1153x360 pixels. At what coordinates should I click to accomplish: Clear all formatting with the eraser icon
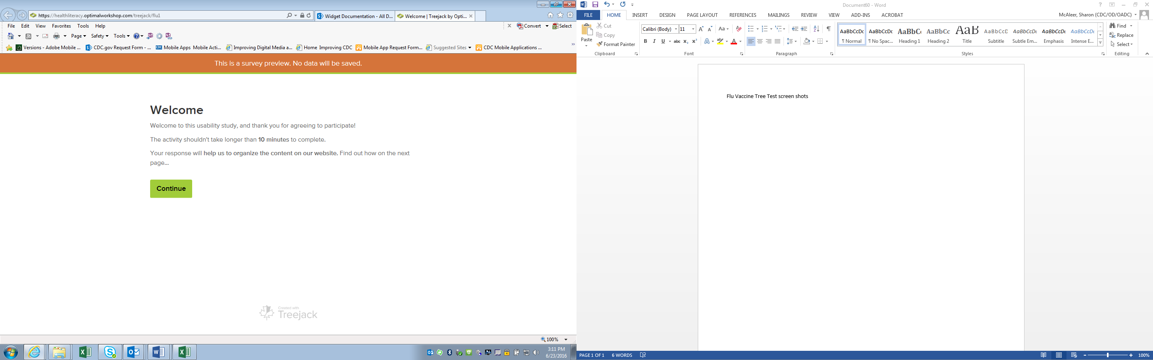[739, 29]
